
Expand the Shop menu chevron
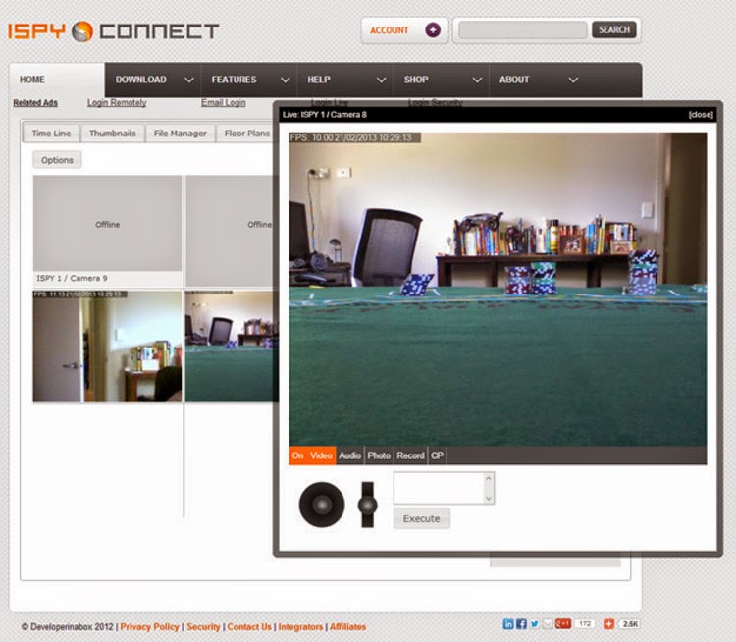click(477, 80)
